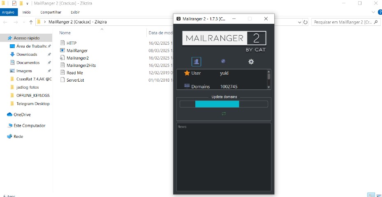Screen dimensions: 382x197
Task: Expand the address bar history dropdown
Action: point(300,22)
